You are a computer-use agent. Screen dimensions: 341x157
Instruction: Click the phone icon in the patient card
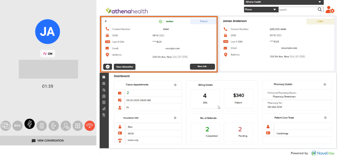(x=107, y=29)
